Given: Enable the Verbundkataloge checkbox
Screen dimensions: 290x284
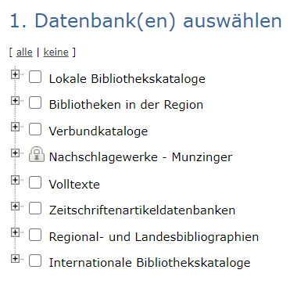Looking at the screenshot, I should pyautogui.click(x=35, y=129).
